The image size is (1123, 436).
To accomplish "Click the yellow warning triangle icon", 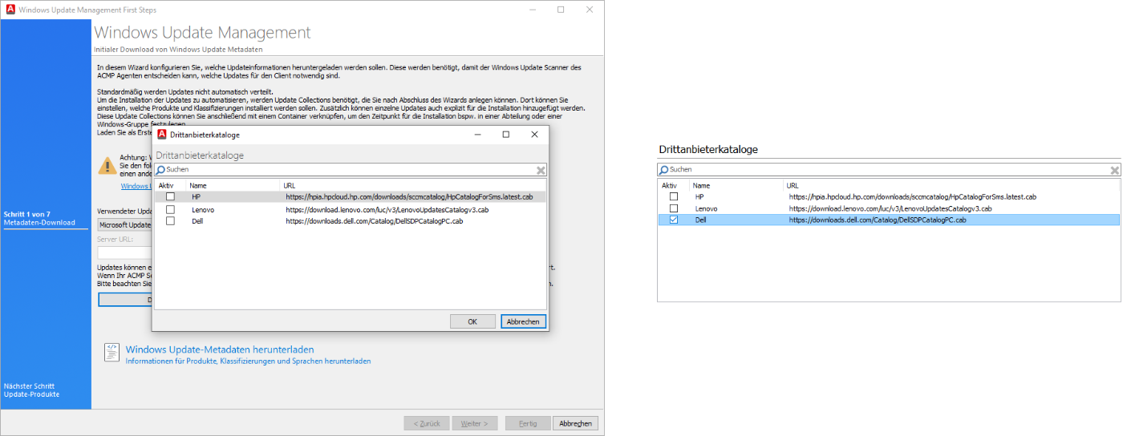I will click(x=107, y=166).
